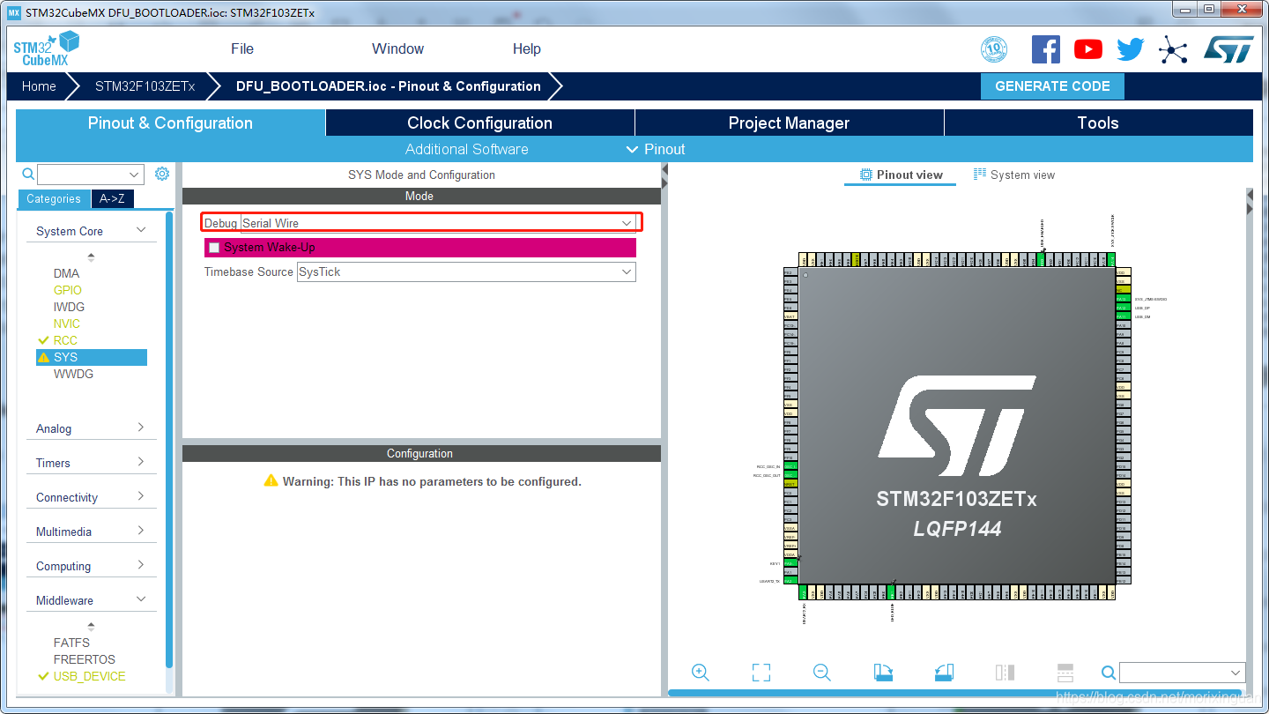Screen dimensions: 1269x714
Task: Select WWDG in System Core
Action: click(x=73, y=374)
